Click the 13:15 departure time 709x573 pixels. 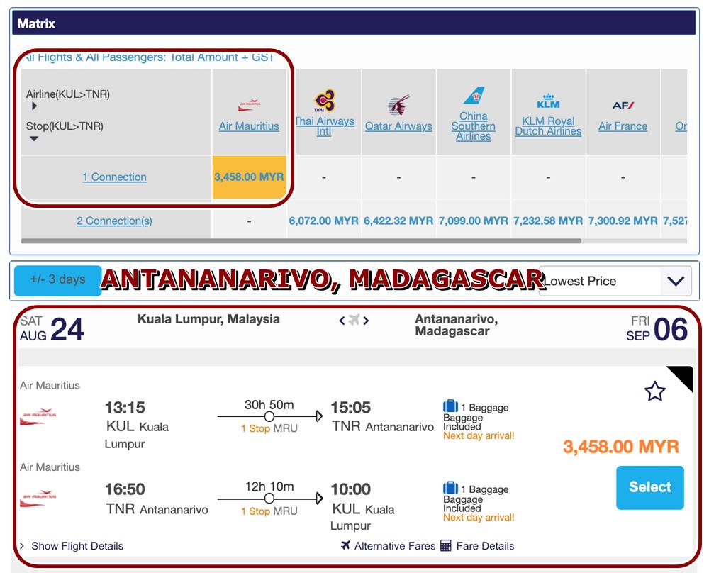[x=125, y=408]
